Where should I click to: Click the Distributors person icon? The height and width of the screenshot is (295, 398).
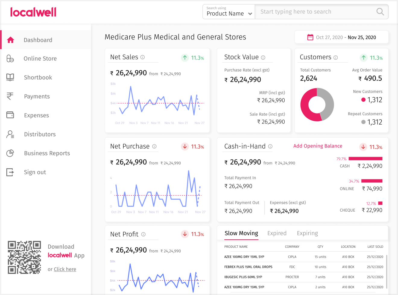[x=10, y=134]
